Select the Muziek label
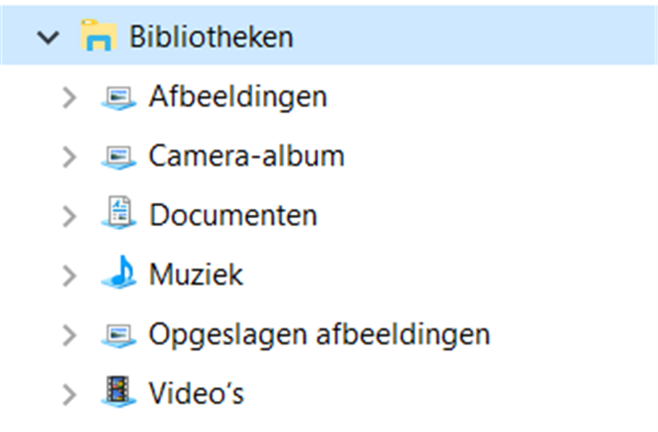658x432 pixels. pyautogui.click(x=196, y=275)
